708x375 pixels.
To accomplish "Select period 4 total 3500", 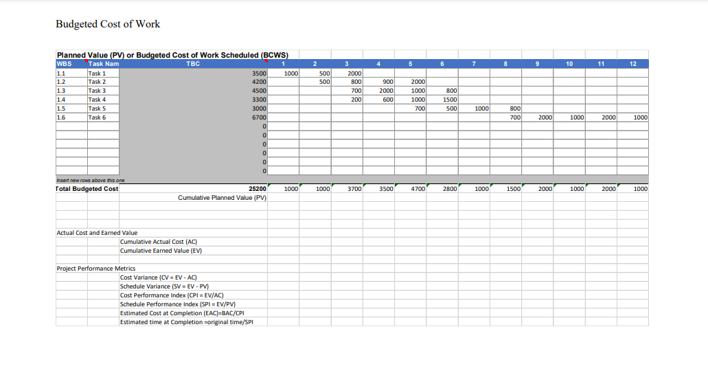I will coord(379,189).
